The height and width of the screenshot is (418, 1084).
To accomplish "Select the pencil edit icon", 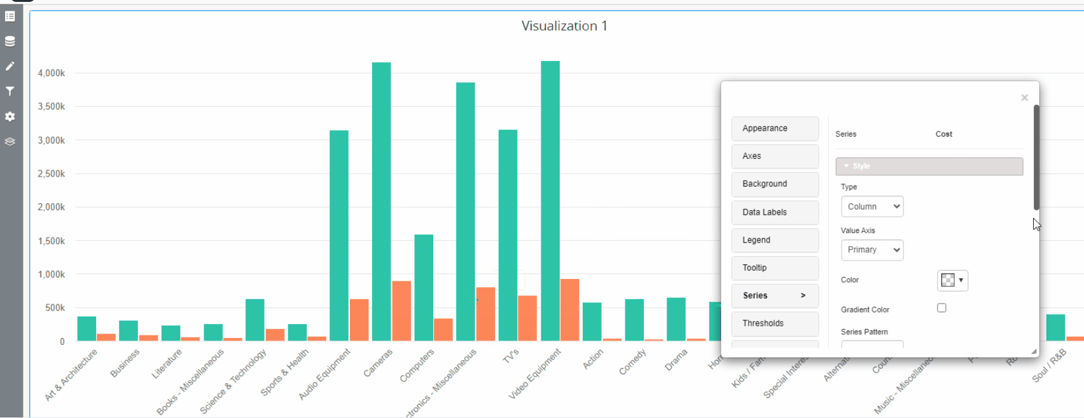I will (10, 66).
